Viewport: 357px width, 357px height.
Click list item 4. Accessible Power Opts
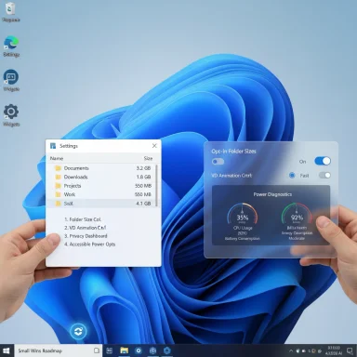tap(90, 245)
